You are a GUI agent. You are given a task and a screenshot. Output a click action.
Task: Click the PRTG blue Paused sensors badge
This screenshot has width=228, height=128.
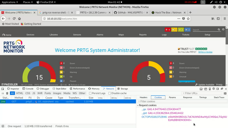(x=188, y=30)
